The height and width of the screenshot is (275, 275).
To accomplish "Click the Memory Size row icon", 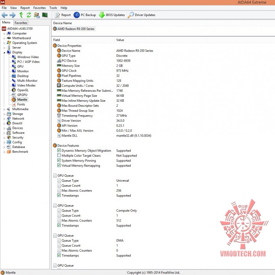I will click(59, 65).
